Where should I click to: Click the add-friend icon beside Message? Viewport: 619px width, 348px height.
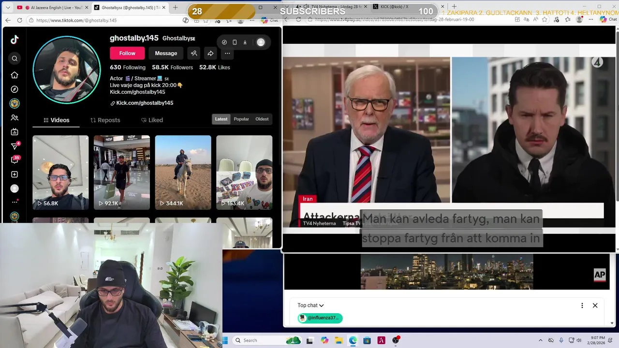(194, 53)
